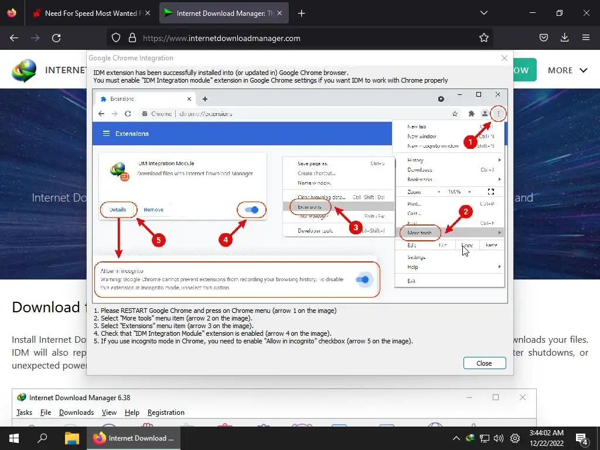Image resolution: width=600 pixels, height=450 pixels.
Task: Reload the current page
Action: [x=56, y=38]
